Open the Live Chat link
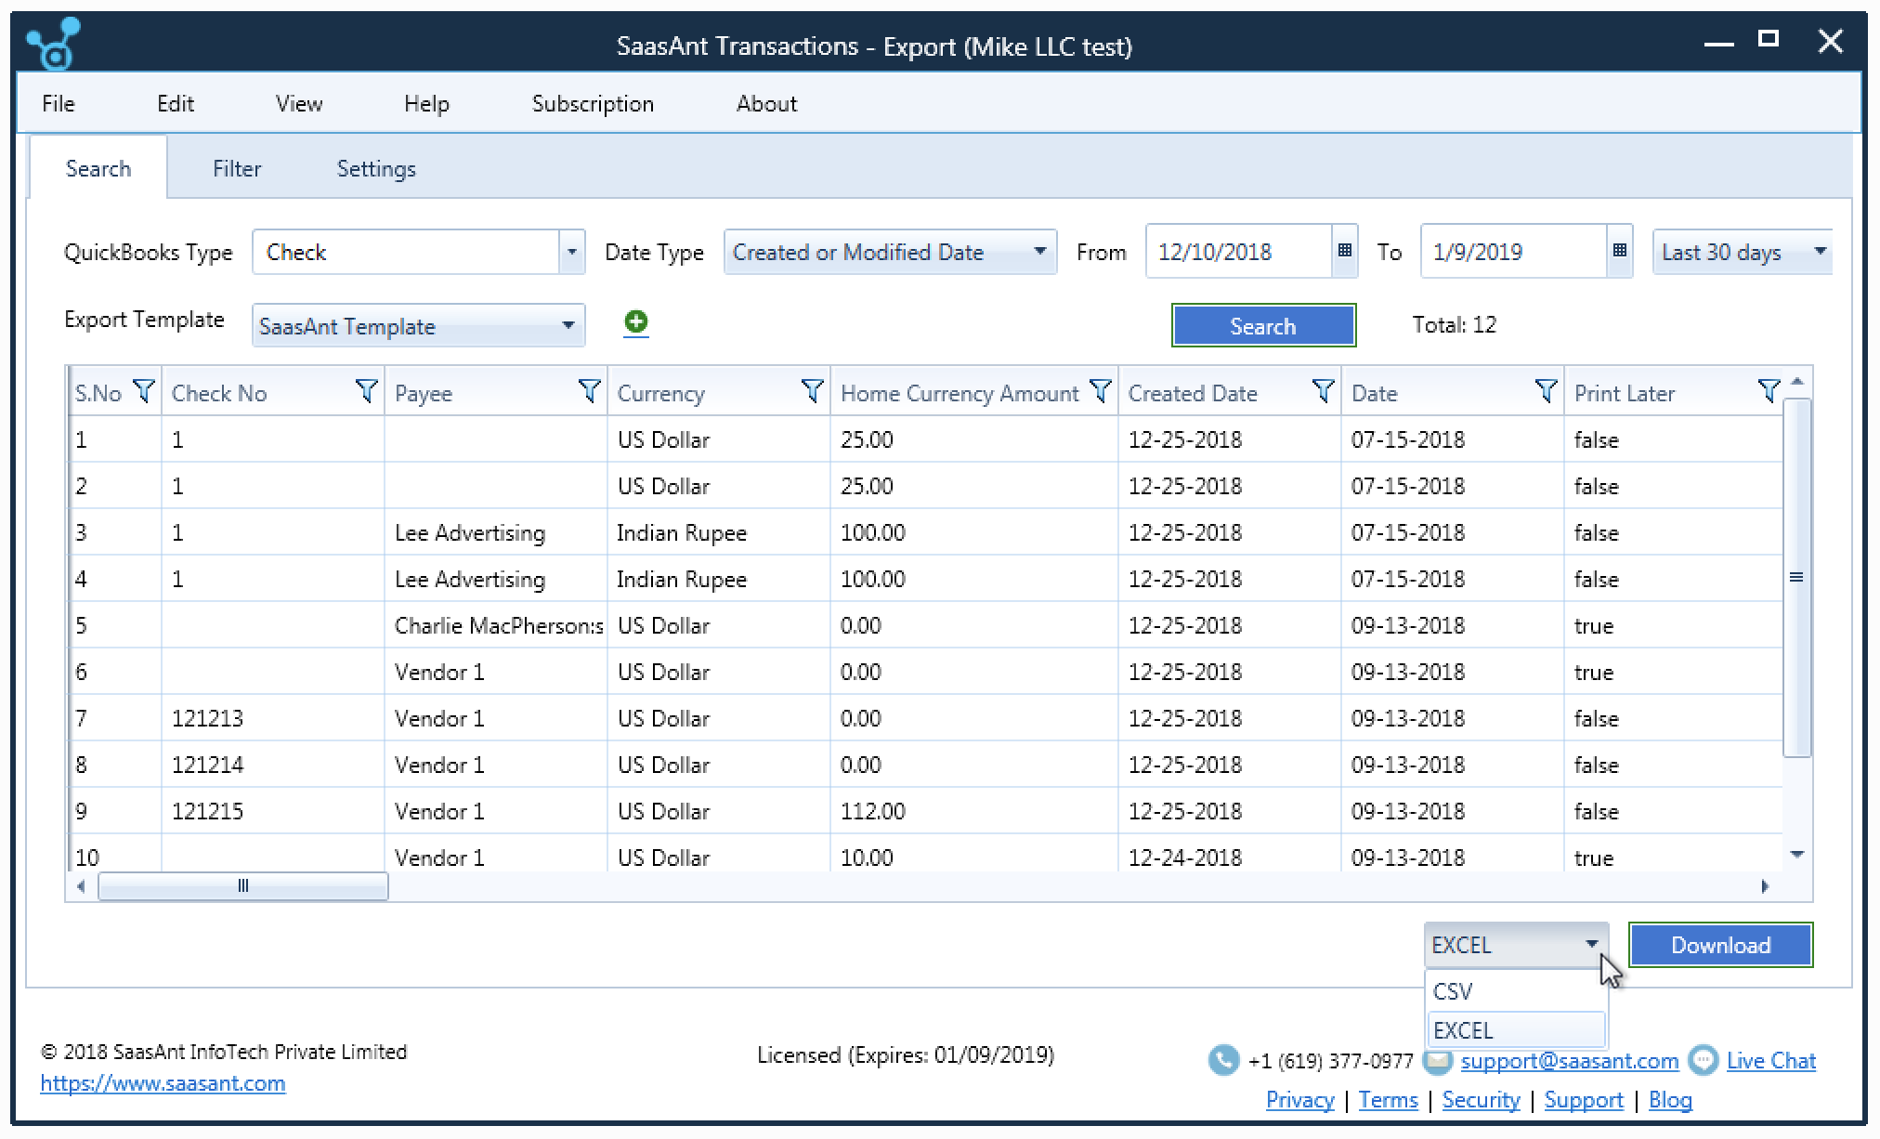The height and width of the screenshot is (1139, 1880). coord(1770,1061)
